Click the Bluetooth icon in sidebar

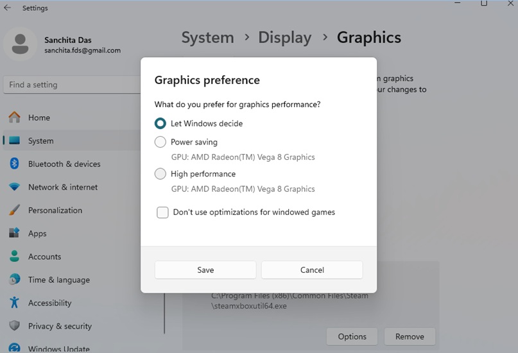(x=14, y=164)
